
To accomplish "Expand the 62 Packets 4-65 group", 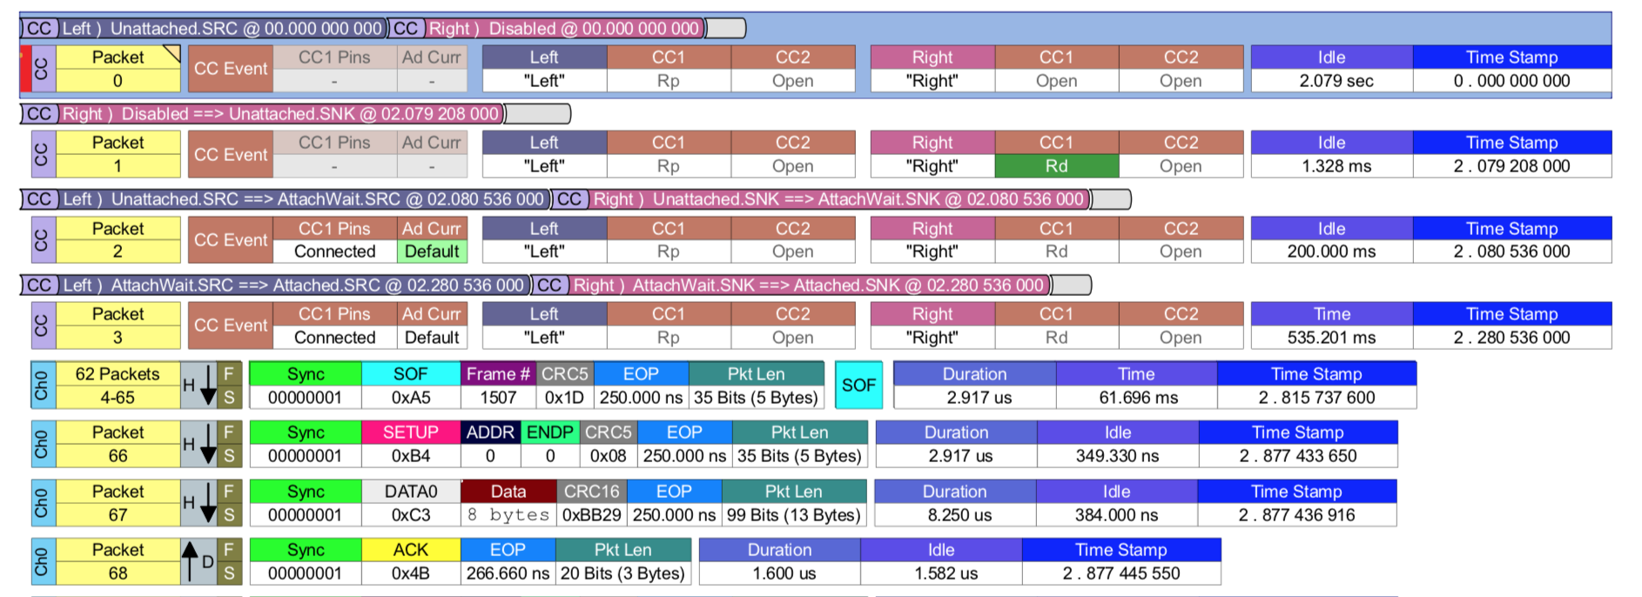I will point(118,386).
